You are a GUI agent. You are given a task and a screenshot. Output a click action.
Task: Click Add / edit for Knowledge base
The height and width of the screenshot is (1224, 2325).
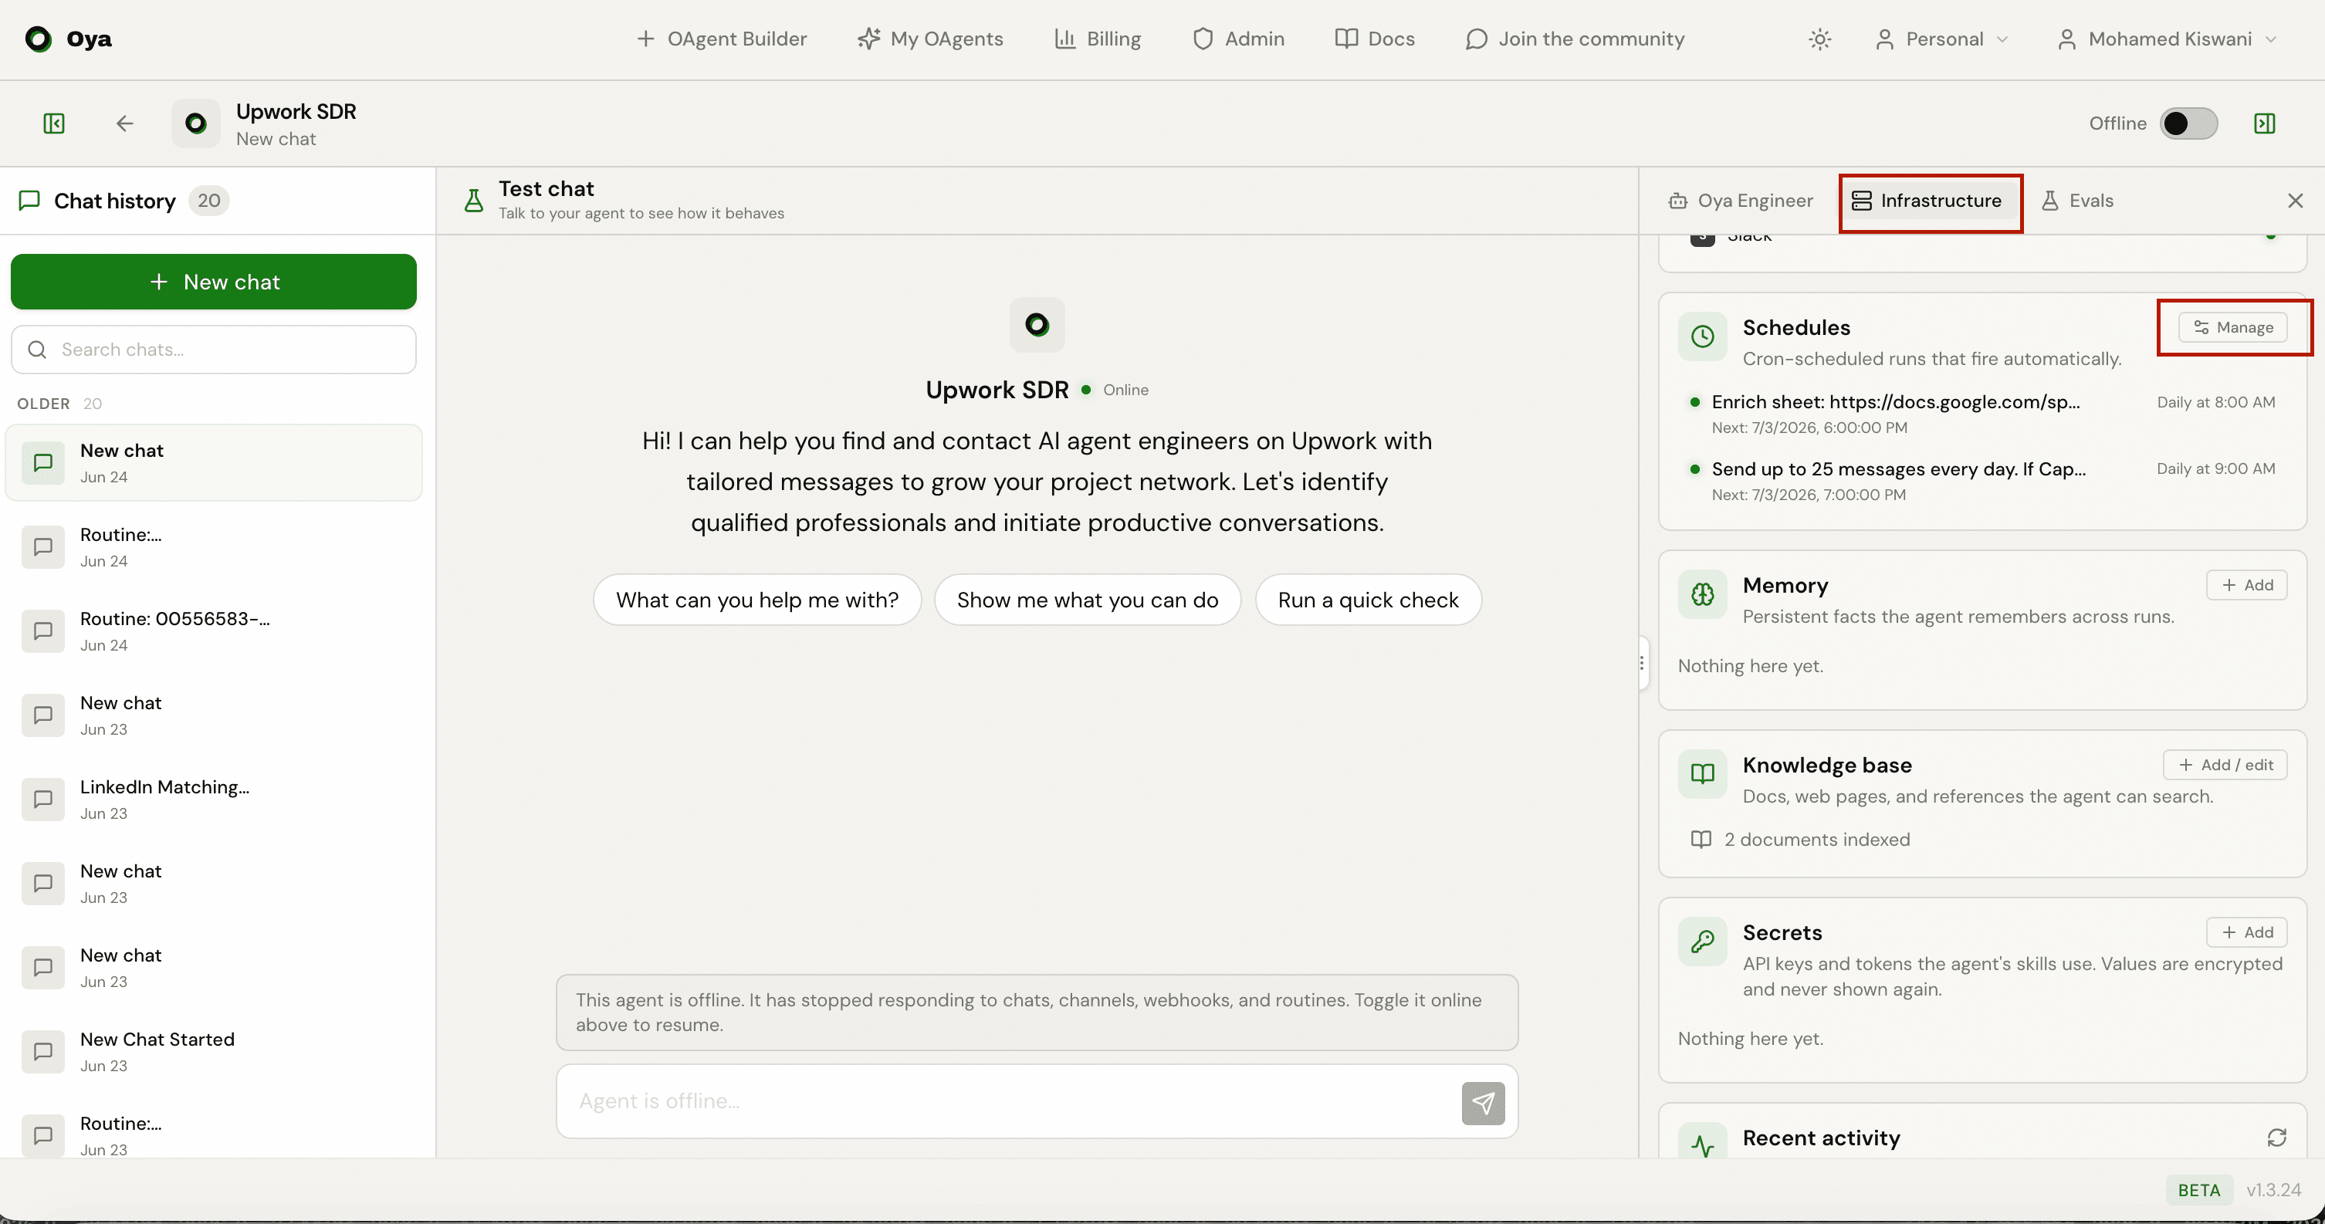click(2225, 765)
